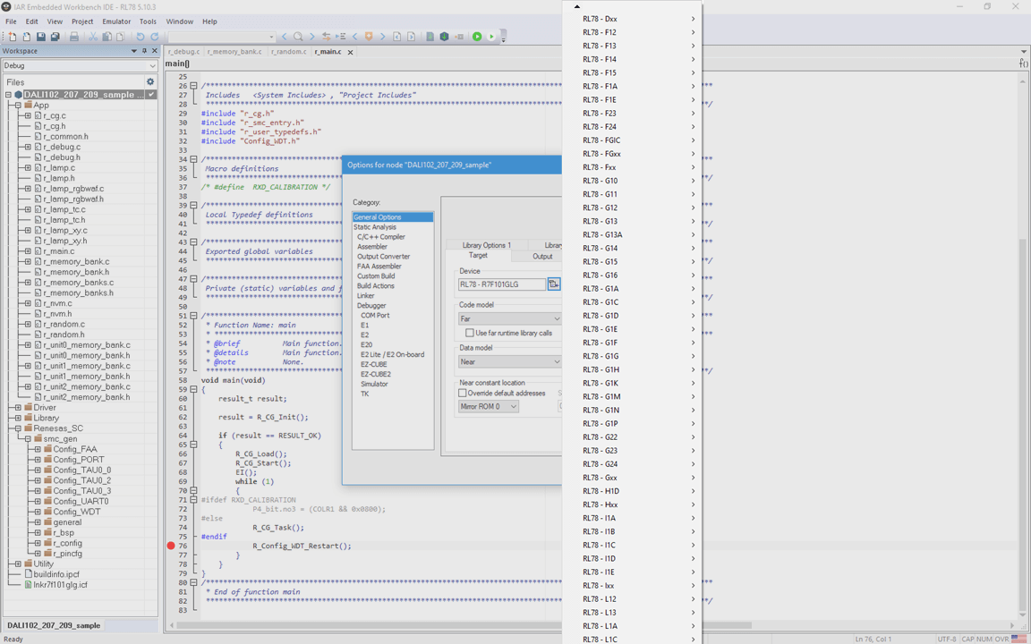Select Debugger category in options
The image size is (1031, 644).
tap(371, 306)
